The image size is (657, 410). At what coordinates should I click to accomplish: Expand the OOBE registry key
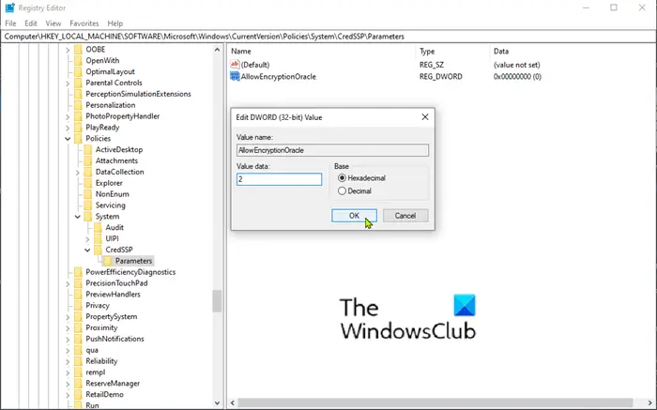(68, 50)
